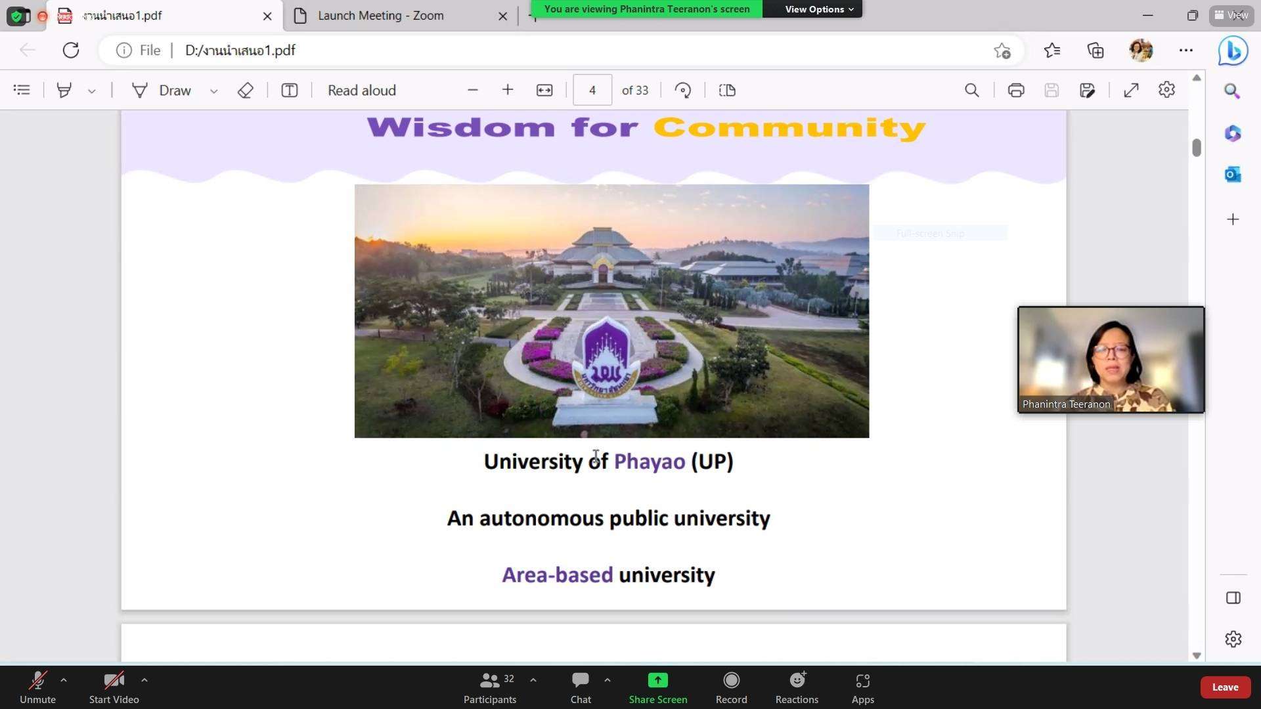The width and height of the screenshot is (1261, 709).
Task: Select the Highlight pen tool
Action: (x=64, y=91)
